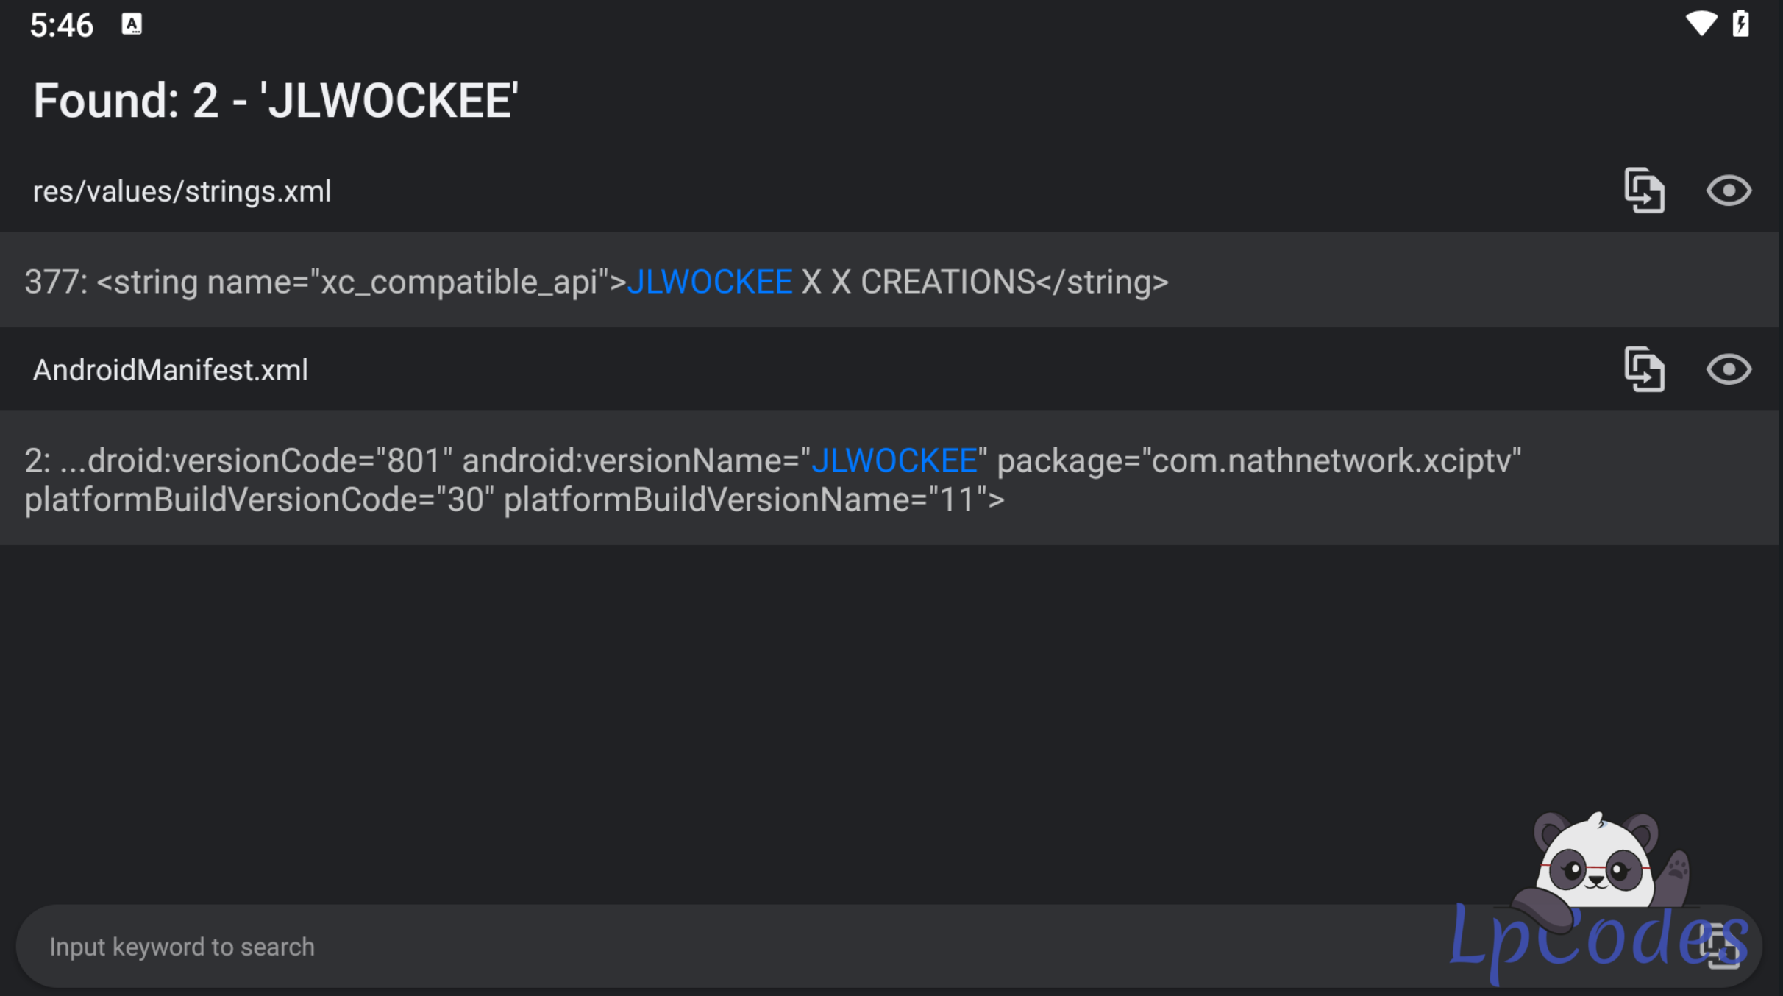
Task: Focus the Input keyword to search field
Action: point(889,947)
